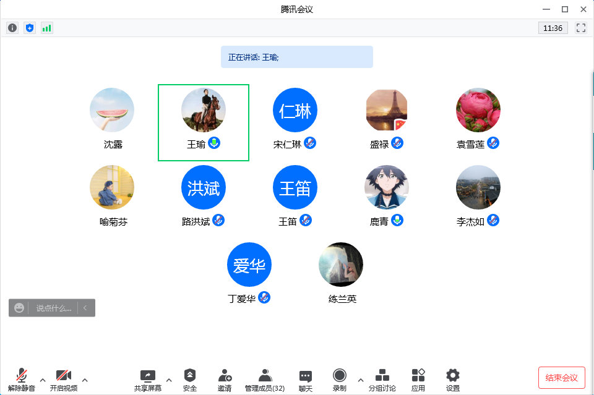
Task: Expand the microphone options chevron
Action: point(41,380)
